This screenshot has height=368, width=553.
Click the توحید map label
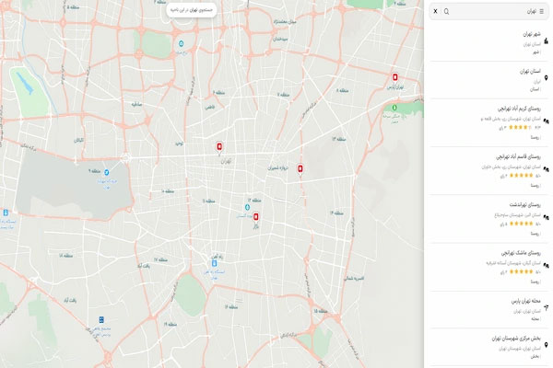tap(179, 144)
